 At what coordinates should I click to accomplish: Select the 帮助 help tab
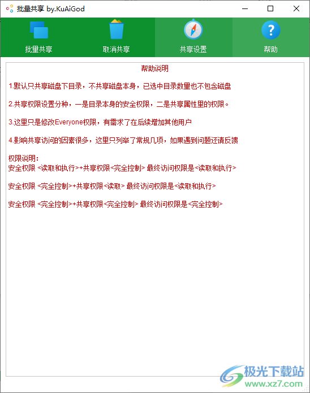[x=271, y=37]
